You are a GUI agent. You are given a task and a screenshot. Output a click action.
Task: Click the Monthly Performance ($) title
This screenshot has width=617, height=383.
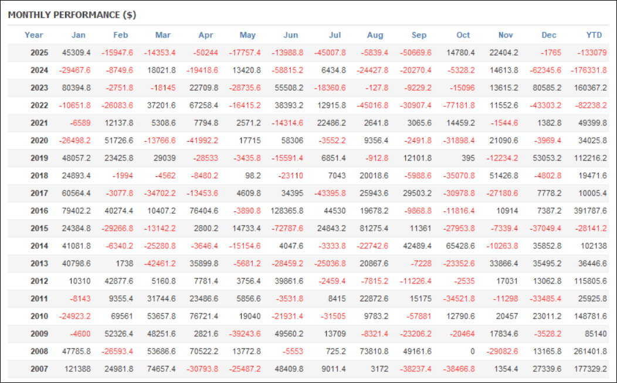click(x=72, y=15)
